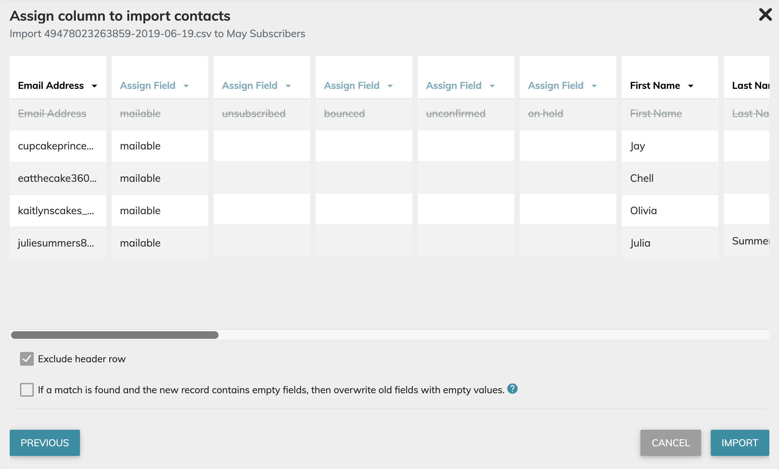
Task: Close the import contacts dialog
Action: tap(765, 15)
